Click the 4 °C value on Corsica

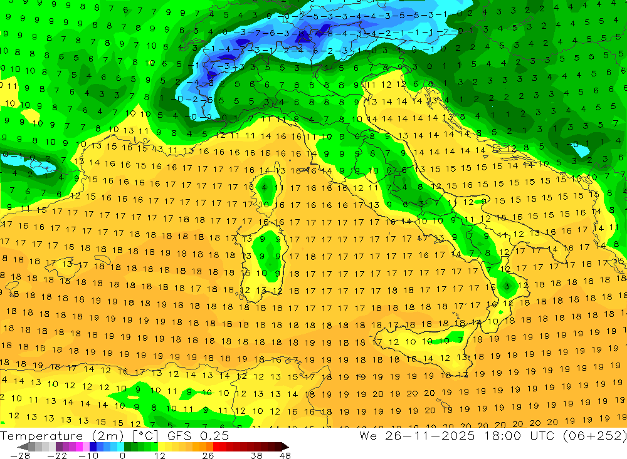pyautogui.click(x=264, y=187)
